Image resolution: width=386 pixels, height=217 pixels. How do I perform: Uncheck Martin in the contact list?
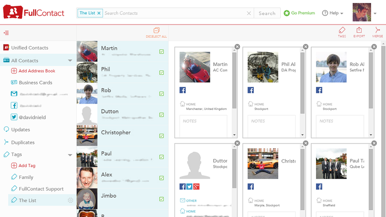pos(162,52)
